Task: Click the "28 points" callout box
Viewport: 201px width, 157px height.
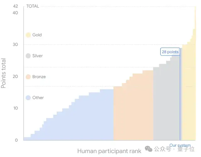Action: coord(170,52)
